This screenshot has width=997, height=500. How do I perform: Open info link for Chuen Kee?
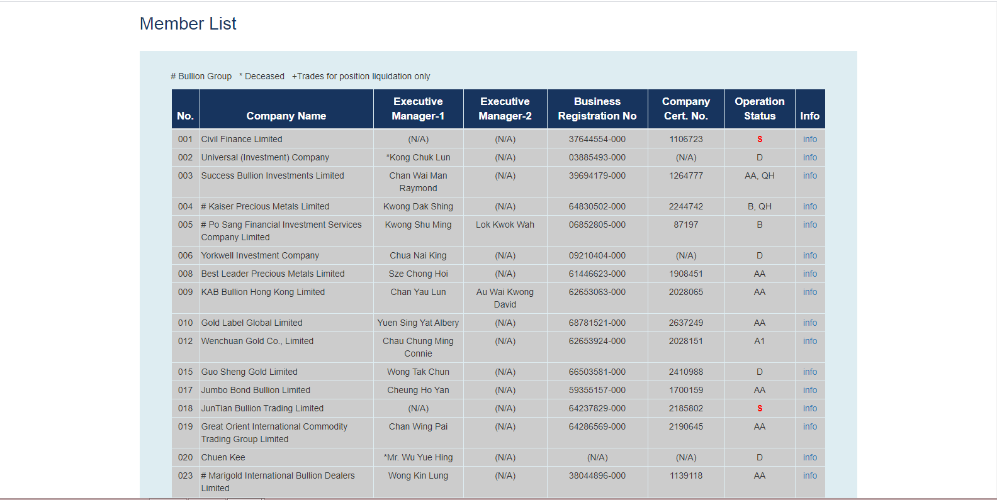[x=809, y=457]
